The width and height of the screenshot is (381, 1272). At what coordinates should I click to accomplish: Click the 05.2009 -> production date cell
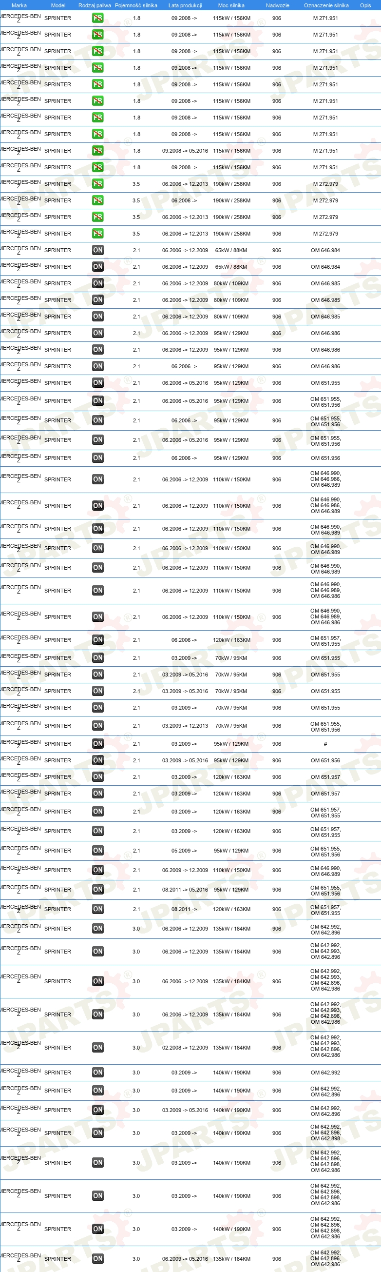pos(184,850)
